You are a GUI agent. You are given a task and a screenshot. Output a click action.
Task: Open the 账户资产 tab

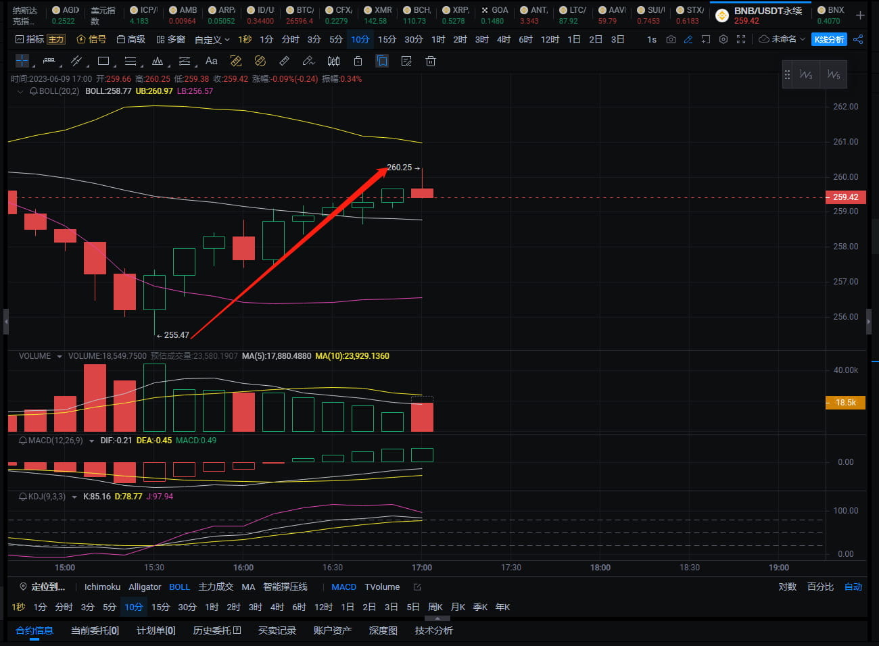pyautogui.click(x=332, y=630)
